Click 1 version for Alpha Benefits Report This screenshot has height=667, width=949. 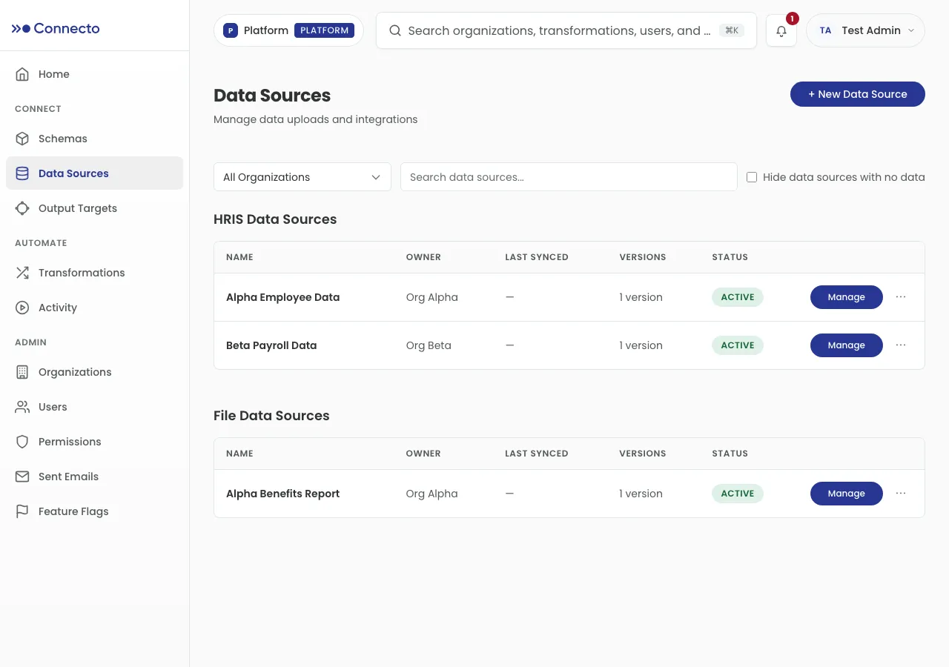pos(641,494)
